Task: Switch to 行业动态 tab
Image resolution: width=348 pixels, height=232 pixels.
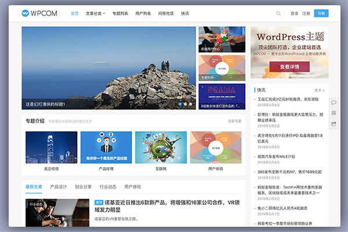Action: [x=108, y=187]
